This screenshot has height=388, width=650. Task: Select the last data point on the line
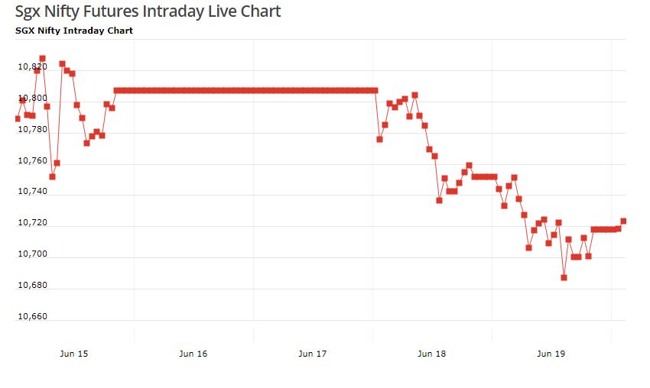(623, 221)
